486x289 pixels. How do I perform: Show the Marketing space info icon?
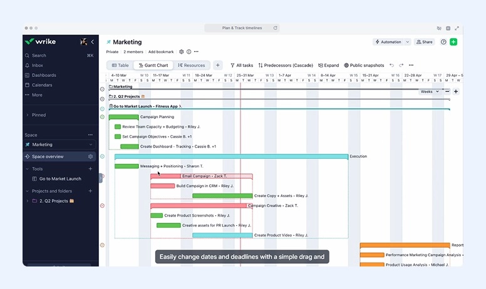click(x=189, y=52)
